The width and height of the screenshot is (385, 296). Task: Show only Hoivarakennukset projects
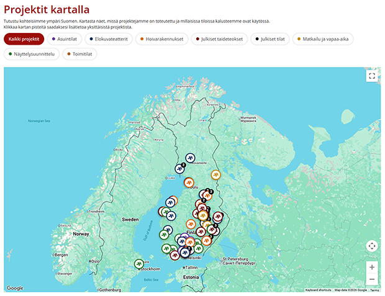click(161, 39)
